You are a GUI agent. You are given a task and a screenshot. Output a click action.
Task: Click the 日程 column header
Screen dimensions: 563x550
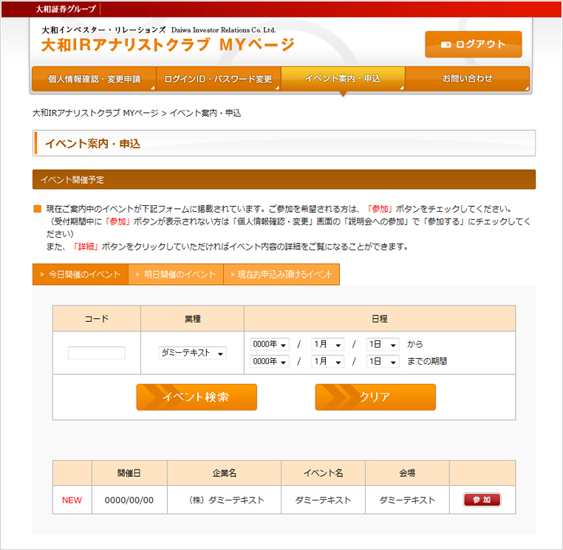pyautogui.click(x=380, y=319)
